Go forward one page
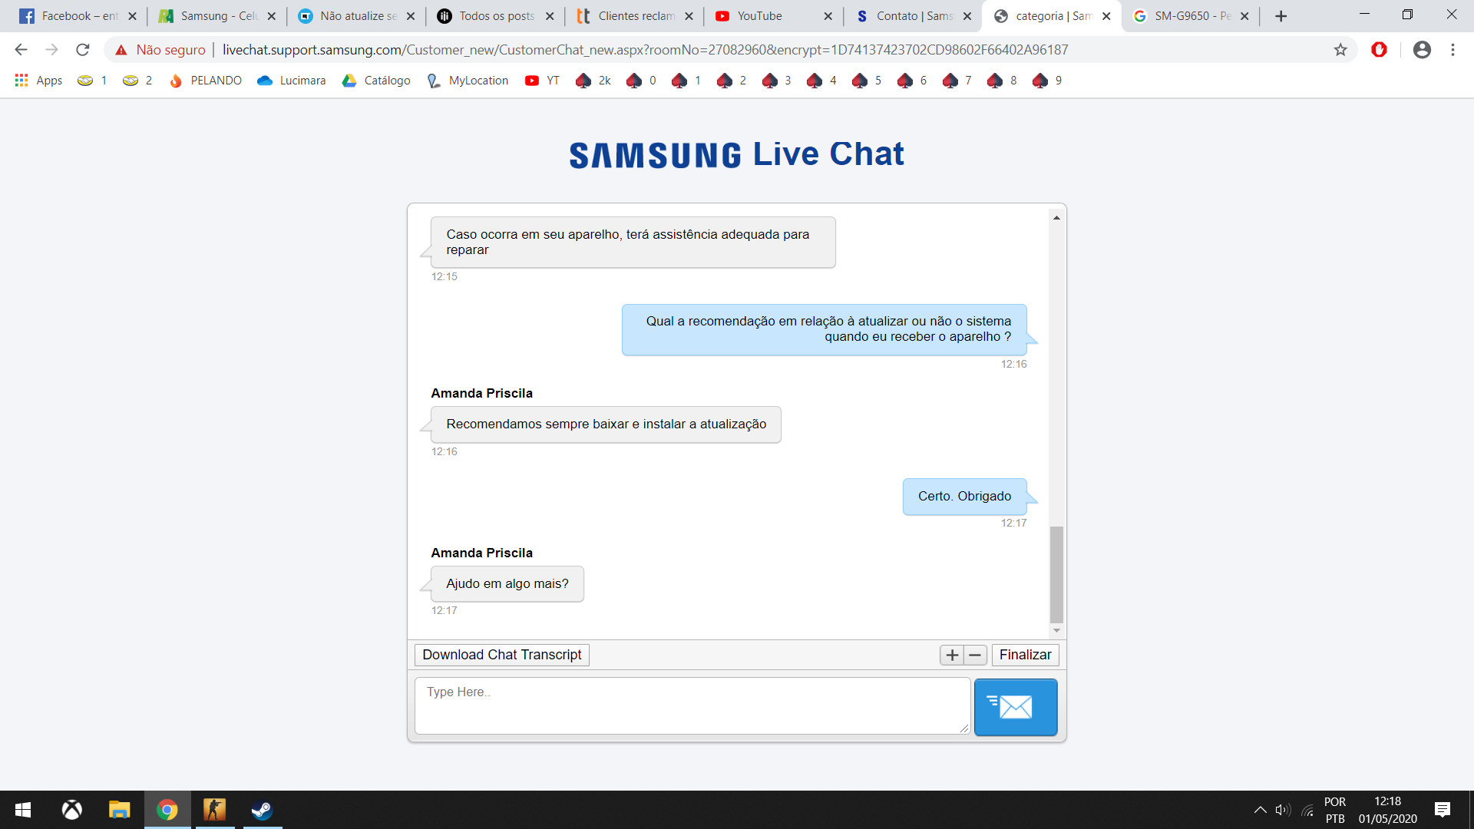Viewport: 1474px width, 829px height. pos(51,50)
